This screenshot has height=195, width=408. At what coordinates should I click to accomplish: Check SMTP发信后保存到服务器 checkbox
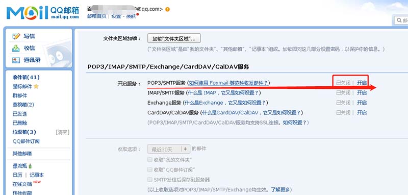pyautogui.click(x=149, y=180)
